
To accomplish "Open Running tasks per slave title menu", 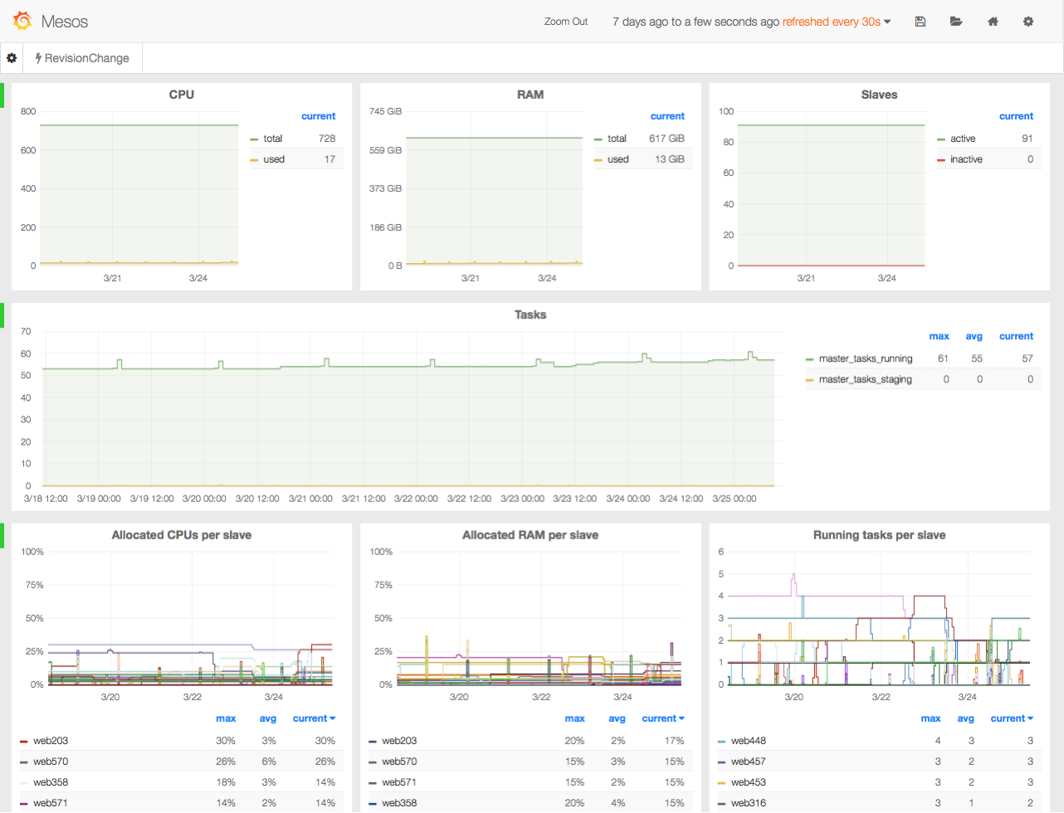I will click(879, 535).
